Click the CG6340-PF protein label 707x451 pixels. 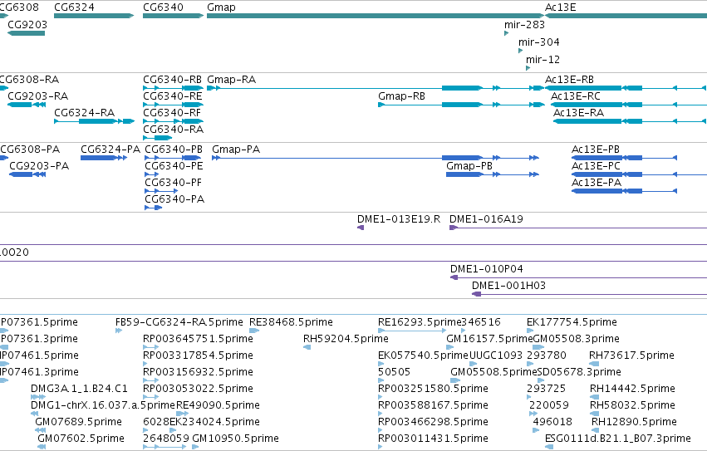(173, 183)
